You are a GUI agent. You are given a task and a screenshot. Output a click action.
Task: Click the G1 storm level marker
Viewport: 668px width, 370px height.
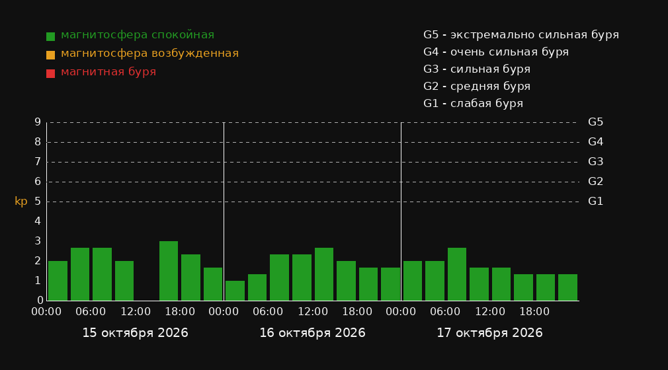click(x=595, y=202)
